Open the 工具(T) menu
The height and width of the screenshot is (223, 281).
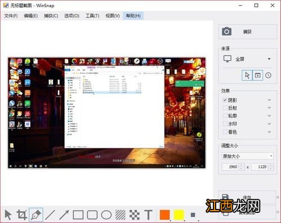92,16
